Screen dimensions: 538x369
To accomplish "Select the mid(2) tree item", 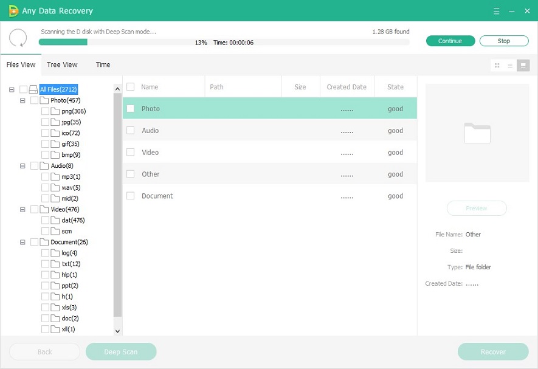I will [x=70, y=198].
